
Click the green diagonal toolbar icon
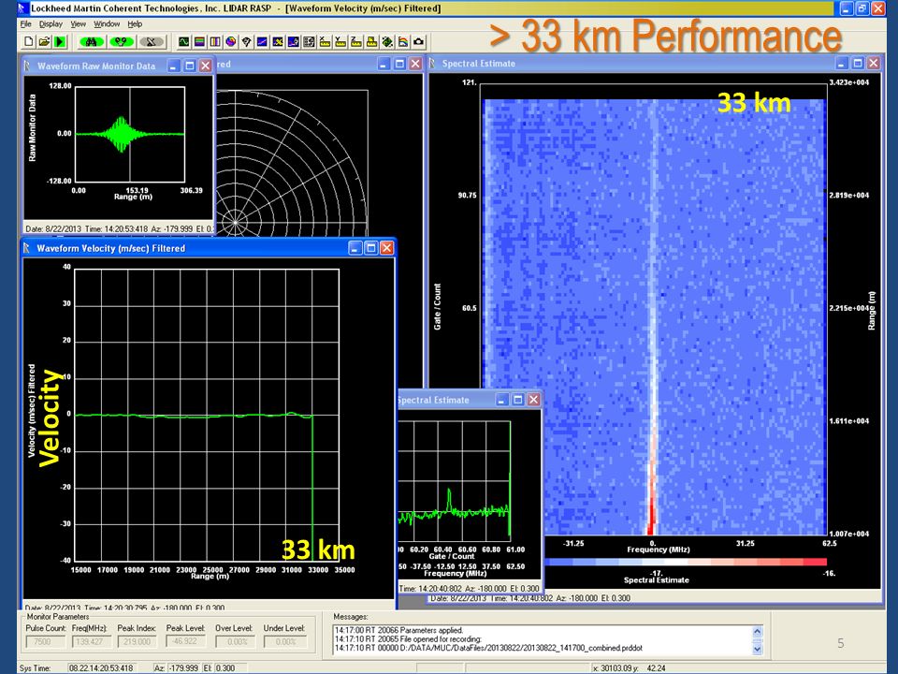[x=387, y=42]
